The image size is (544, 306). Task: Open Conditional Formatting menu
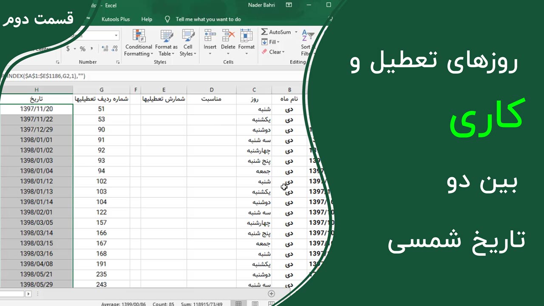pyautogui.click(x=139, y=42)
